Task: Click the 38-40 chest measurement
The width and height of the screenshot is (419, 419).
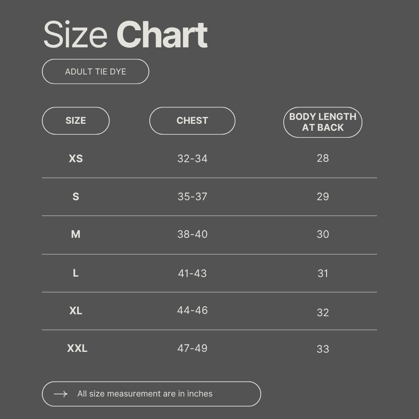Action: (192, 234)
